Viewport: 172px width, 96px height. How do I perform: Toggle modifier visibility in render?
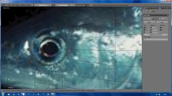[153, 19]
